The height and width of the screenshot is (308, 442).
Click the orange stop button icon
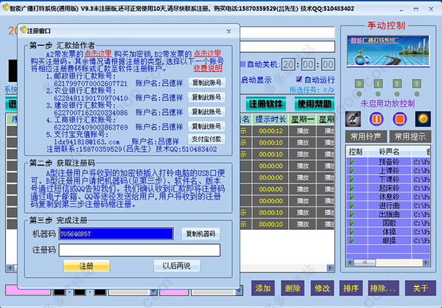tap(400, 119)
